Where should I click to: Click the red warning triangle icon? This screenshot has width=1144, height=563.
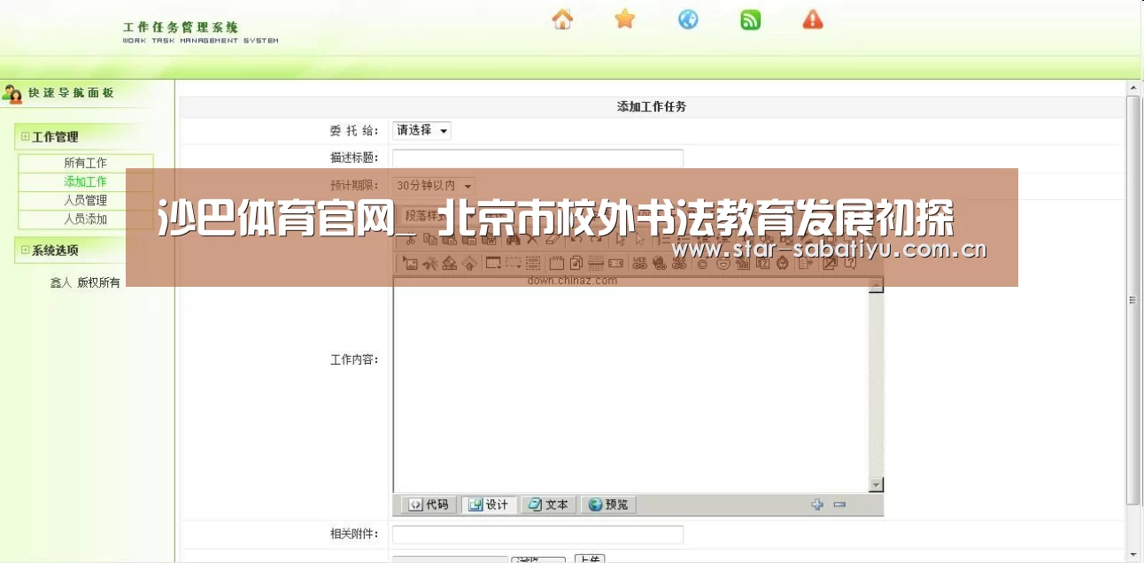tap(813, 19)
